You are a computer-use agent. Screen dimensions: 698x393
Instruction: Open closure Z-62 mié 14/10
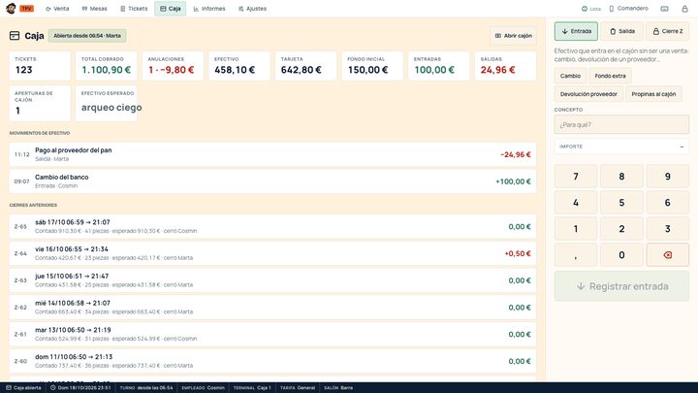272,308
